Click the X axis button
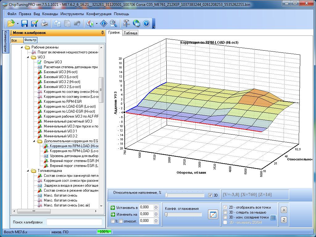 (284, 210)
